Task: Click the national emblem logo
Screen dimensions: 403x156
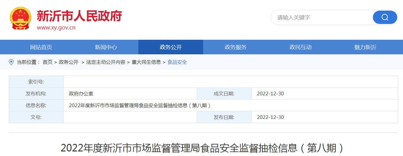Action: click(x=21, y=18)
